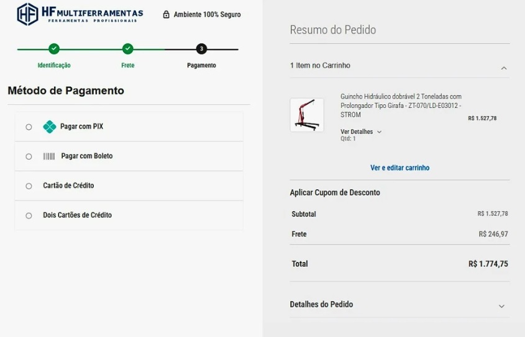Image resolution: width=525 pixels, height=337 pixels.
Task: Expand Ver Detalhes of the product
Action: click(x=361, y=132)
